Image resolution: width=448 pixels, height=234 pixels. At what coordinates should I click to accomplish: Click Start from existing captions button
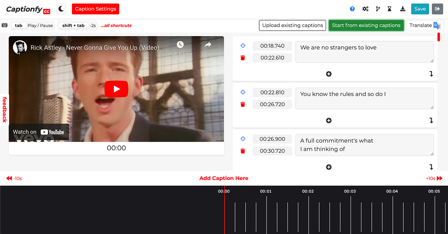pyautogui.click(x=366, y=25)
